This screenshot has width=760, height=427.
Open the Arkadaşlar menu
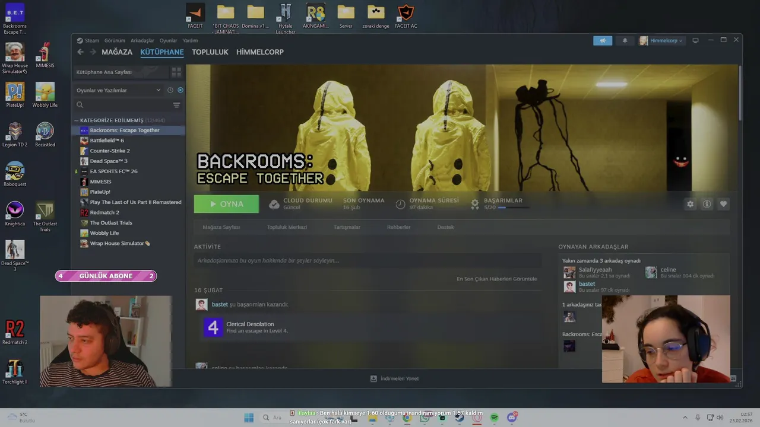pos(142,40)
